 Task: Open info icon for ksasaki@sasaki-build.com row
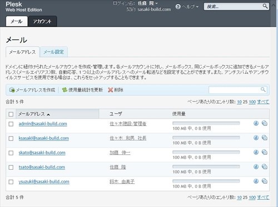256,138
